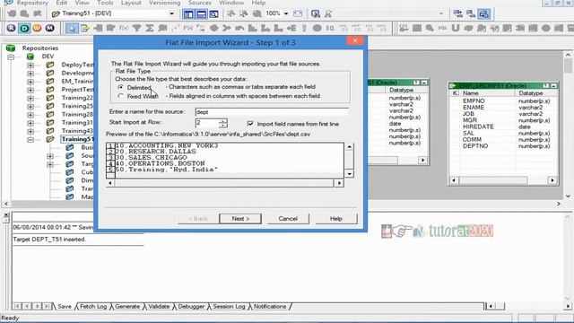
Task: Choose the Union U transformation icon
Action: [456, 28]
